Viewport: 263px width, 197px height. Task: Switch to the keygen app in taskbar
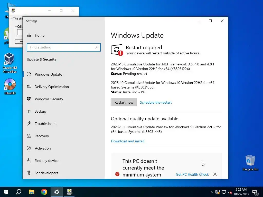click(x=69, y=192)
